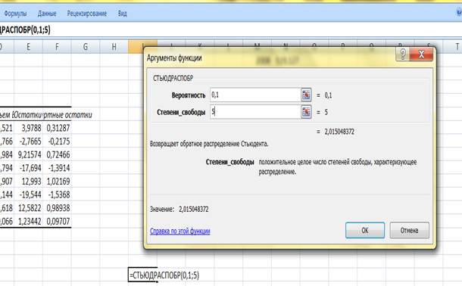
Task: Select cell with value -17,694
Action: point(28,168)
